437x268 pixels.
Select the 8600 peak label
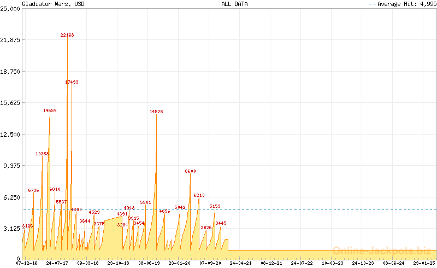click(190, 172)
